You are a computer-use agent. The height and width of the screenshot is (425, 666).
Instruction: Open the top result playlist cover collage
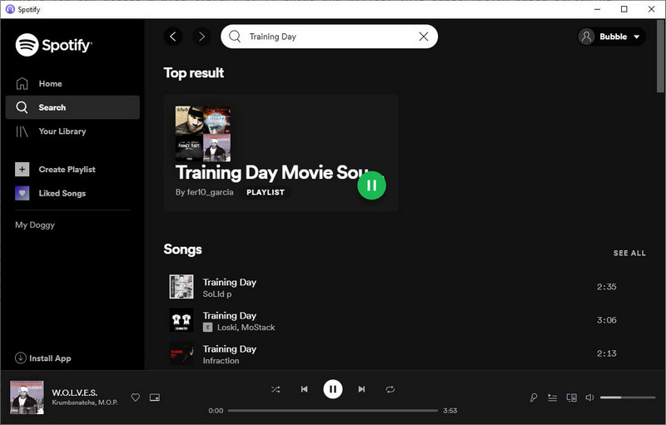pyautogui.click(x=203, y=134)
